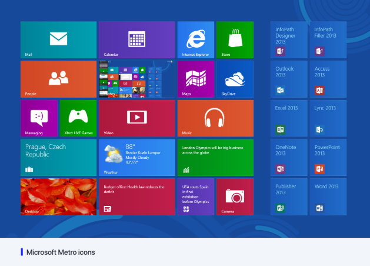Launch OneNote 2013
The image size is (370, 266).
point(289,158)
